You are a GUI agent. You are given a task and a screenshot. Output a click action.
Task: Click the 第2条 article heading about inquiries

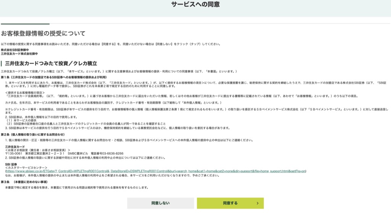pyautogui.click(x=33, y=135)
